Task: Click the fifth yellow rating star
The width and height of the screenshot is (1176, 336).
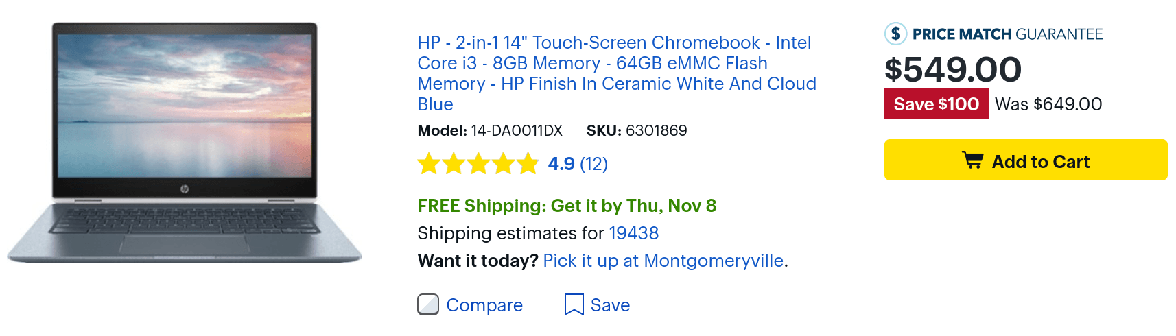Action: tap(528, 164)
